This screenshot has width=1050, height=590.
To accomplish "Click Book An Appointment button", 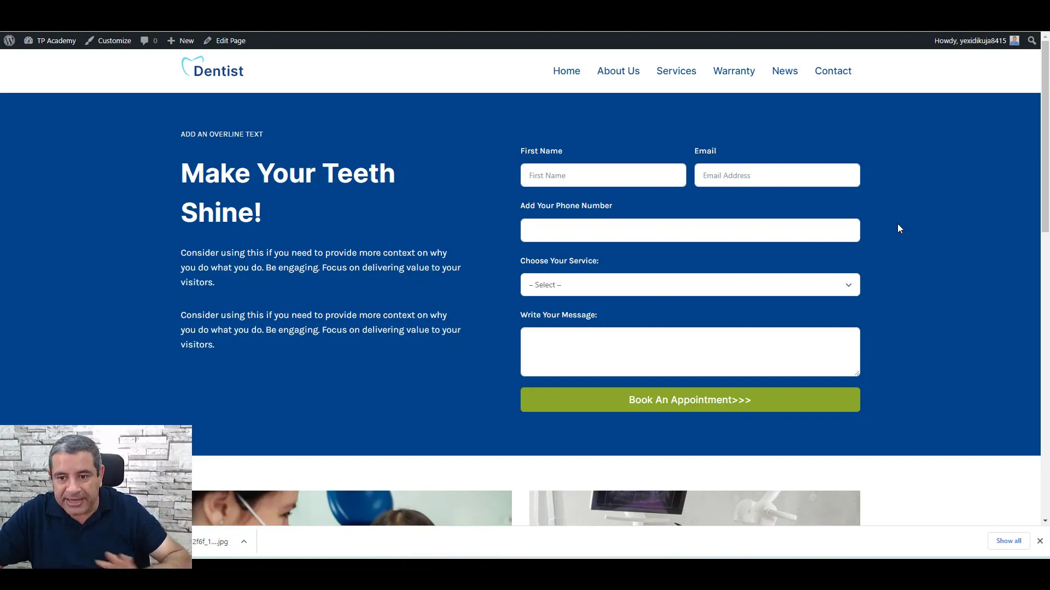I will click(x=690, y=400).
